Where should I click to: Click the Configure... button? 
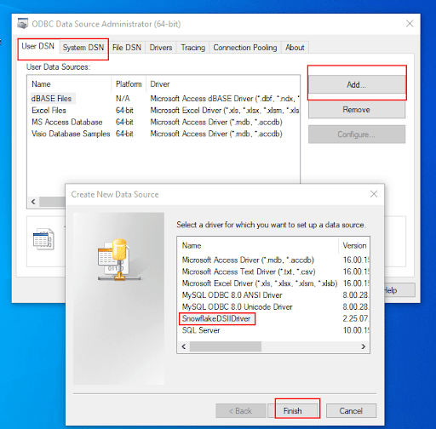[x=357, y=134]
